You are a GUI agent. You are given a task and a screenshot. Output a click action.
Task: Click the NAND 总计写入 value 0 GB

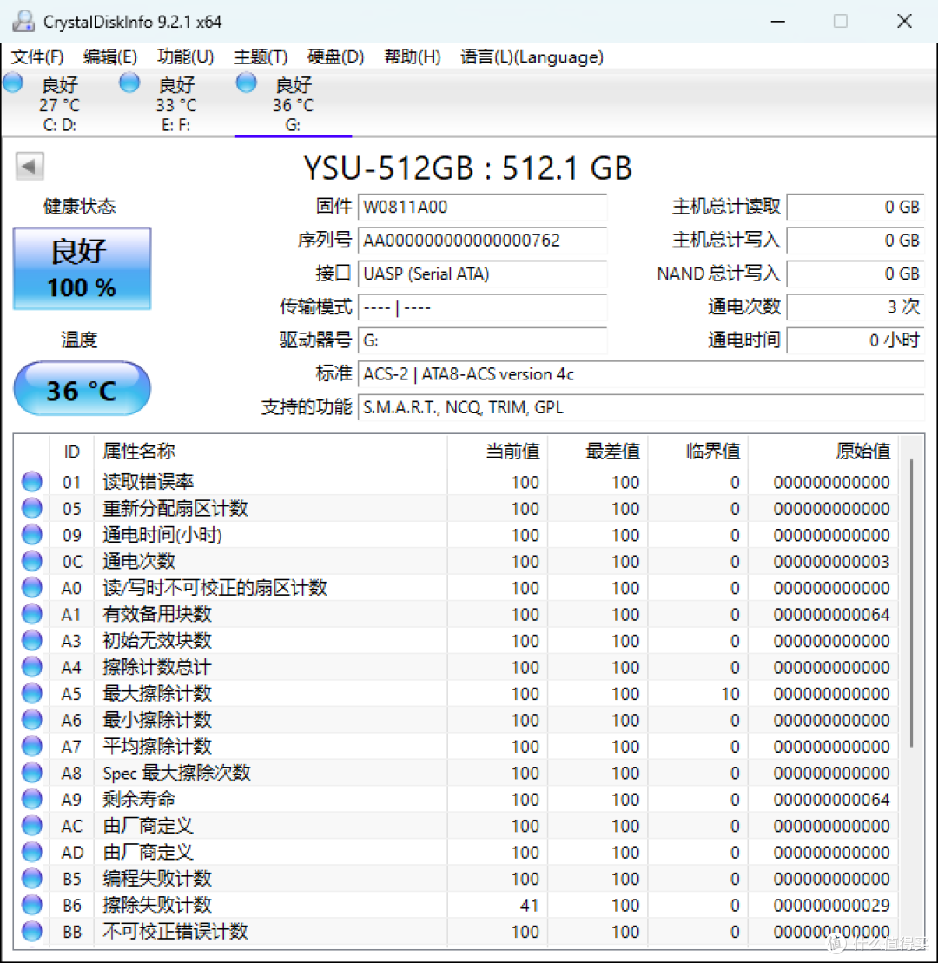[855, 274]
